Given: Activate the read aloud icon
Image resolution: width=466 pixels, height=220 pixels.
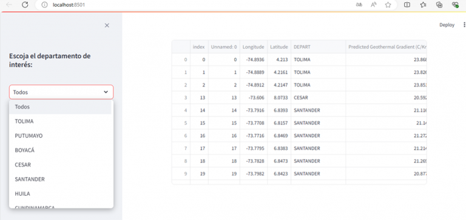Looking at the screenshot, I should tap(374, 5).
